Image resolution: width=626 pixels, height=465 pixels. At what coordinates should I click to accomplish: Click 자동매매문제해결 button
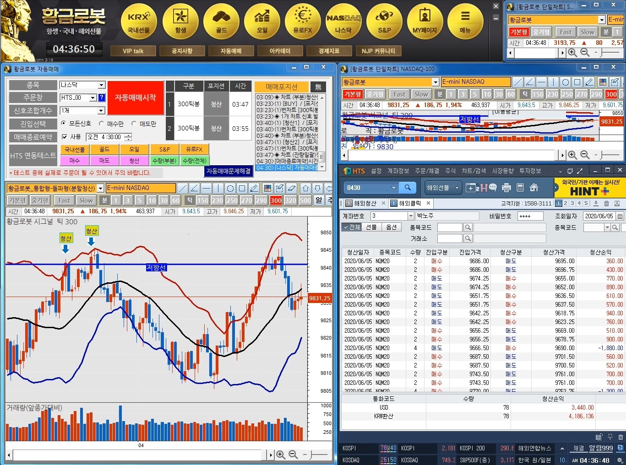(229, 171)
